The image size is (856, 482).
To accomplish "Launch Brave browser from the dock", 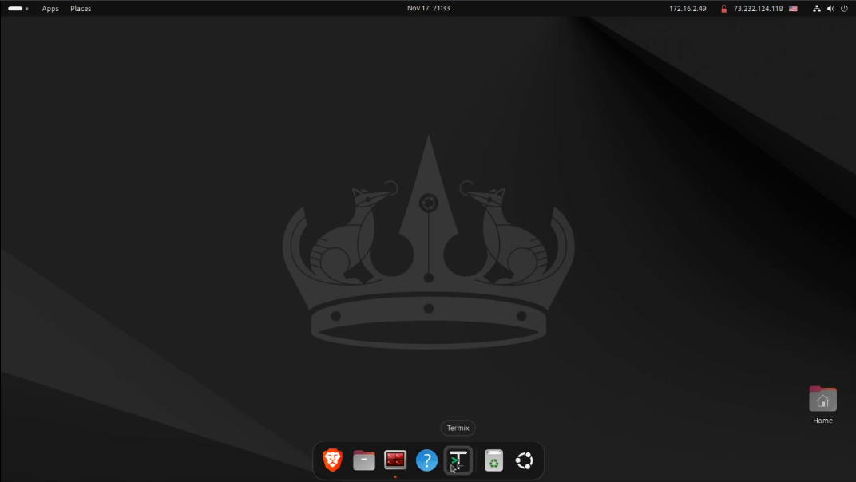I will [x=332, y=460].
